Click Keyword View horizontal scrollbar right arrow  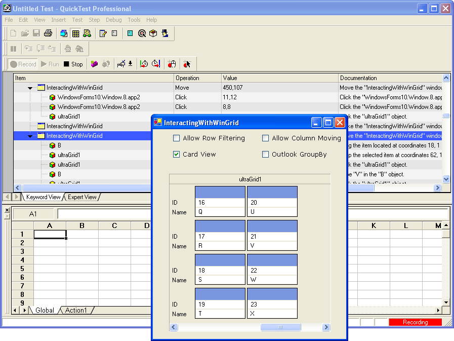pyautogui.click(x=437, y=187)
